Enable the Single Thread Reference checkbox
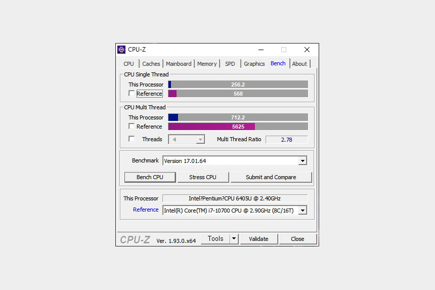Viewport: 435px width, 290px height. click(132, 93)
